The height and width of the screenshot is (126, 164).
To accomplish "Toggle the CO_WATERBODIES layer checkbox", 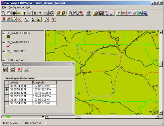I will (x=4, y=33).
